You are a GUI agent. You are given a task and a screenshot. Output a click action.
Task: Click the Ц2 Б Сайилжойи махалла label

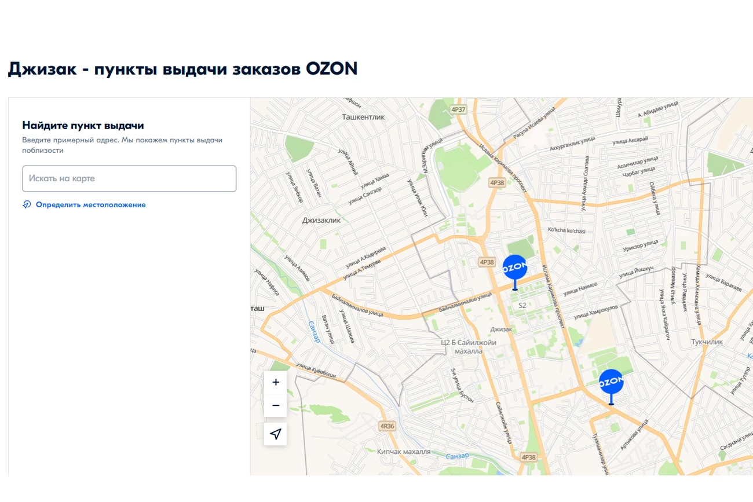469,347
